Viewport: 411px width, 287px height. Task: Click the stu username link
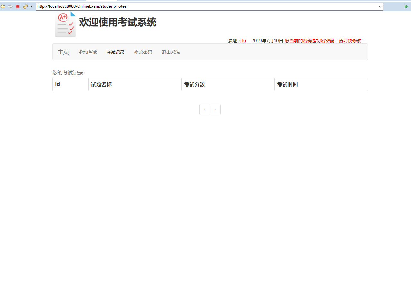point(242,40)
